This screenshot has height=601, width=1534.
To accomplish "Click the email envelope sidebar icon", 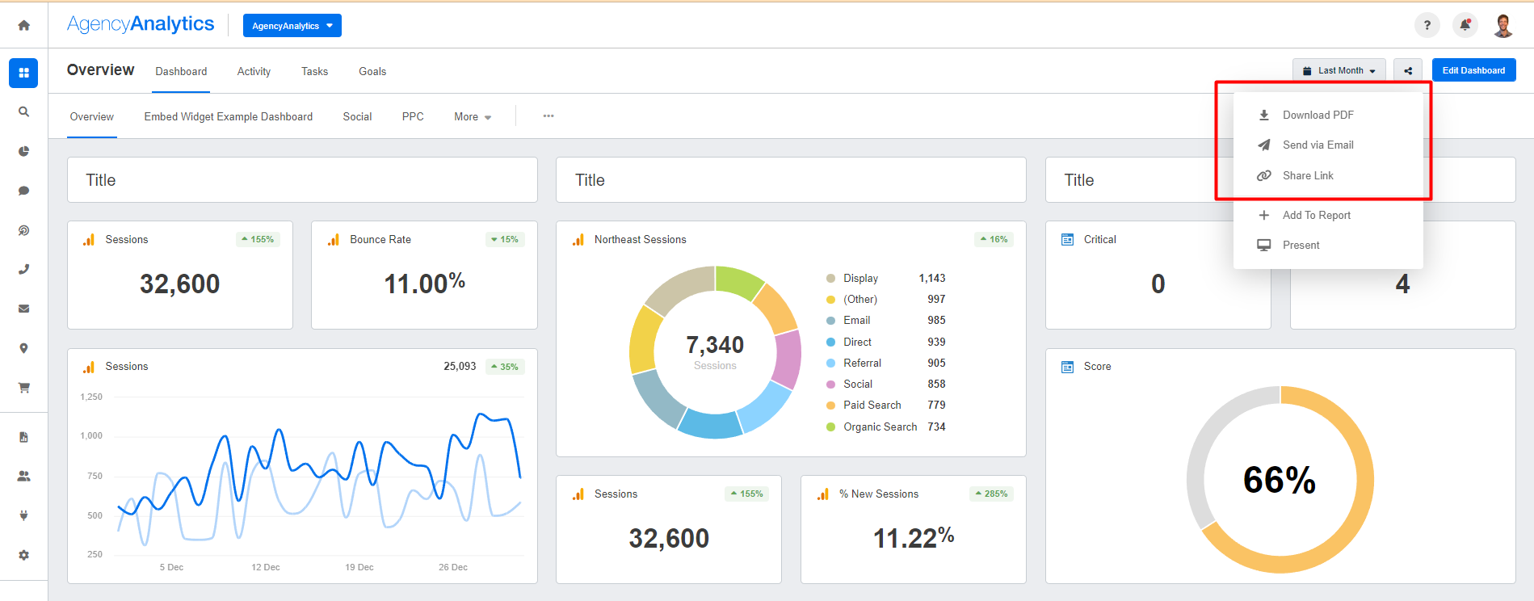I will coord(24,309).
